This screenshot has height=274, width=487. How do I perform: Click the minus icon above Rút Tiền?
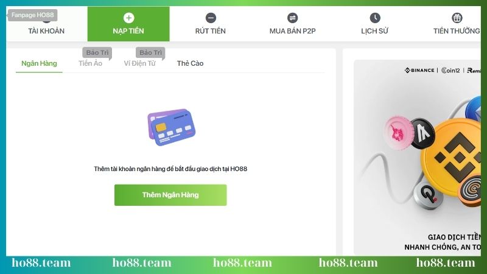[x=211, y=18]
